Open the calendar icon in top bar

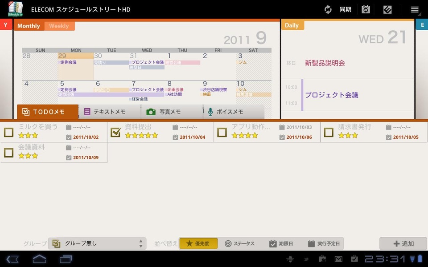366,9
